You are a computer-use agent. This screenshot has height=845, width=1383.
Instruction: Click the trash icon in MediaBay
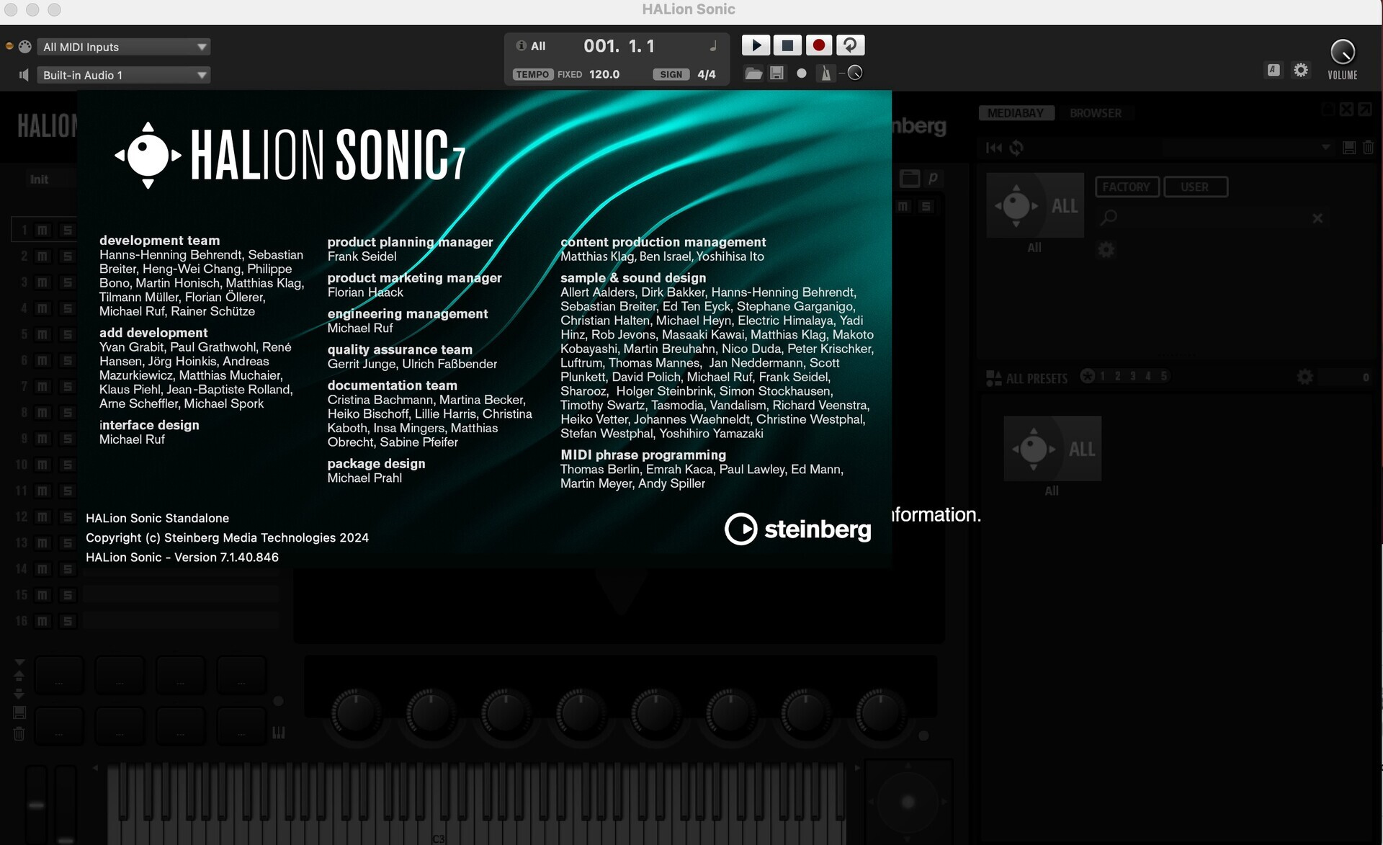tap(1368, 147)
